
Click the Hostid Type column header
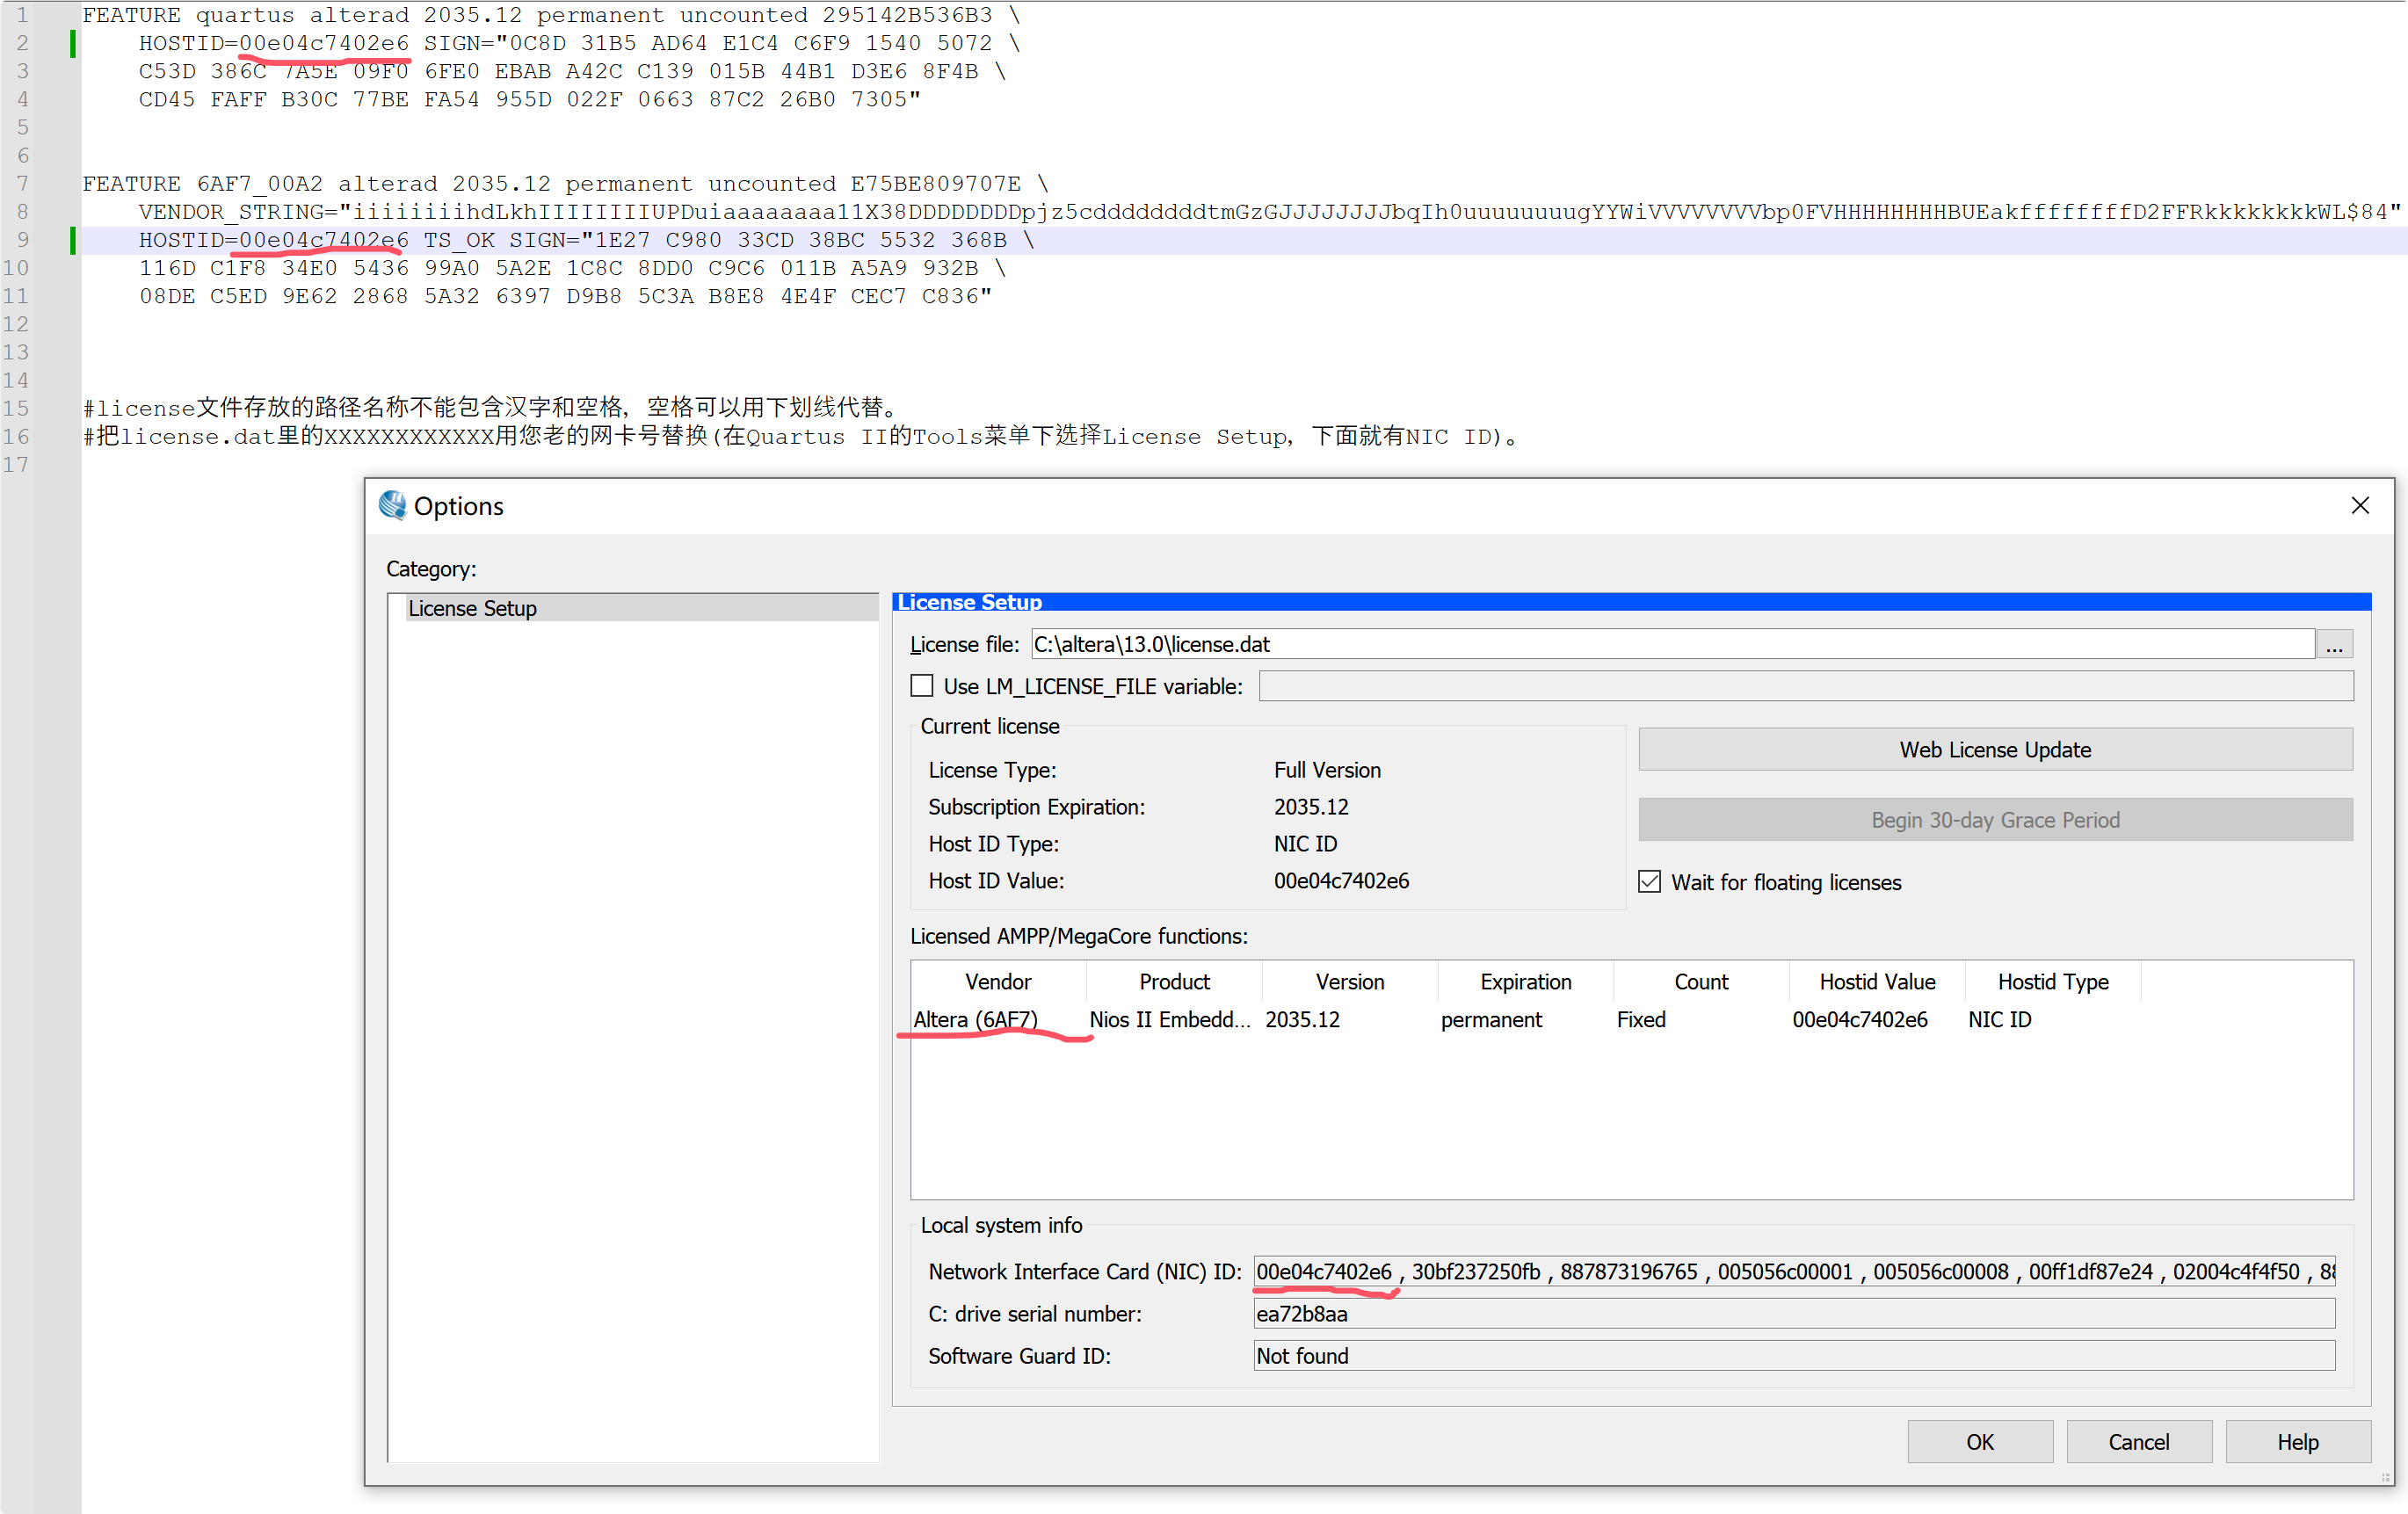[2053, 981]
